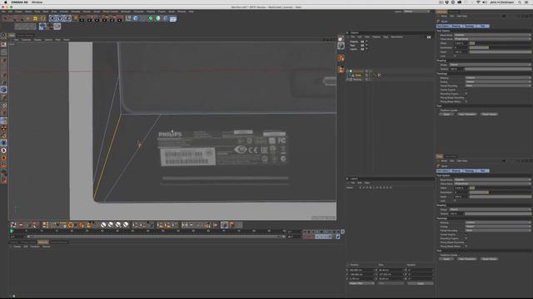Viewport: 533px width, 299px height.
Task: Toggle Limit checkbox in lower Attributes panel
Action: [455, 201]
